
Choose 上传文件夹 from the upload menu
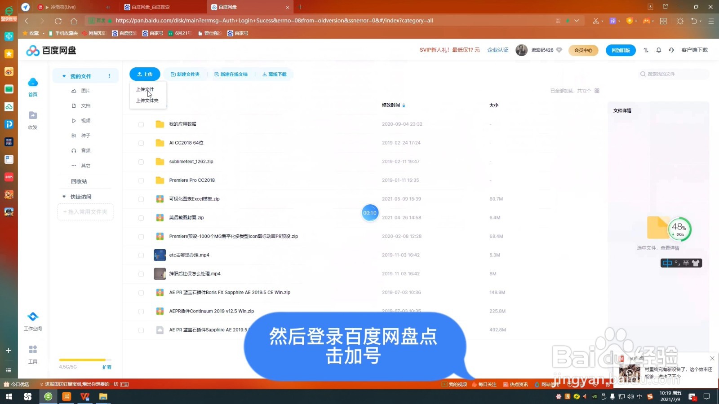click(x=147, y=101)
